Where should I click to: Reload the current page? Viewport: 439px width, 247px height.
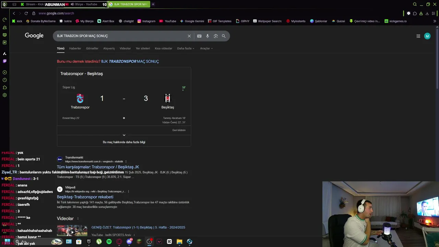pos(26,13)
